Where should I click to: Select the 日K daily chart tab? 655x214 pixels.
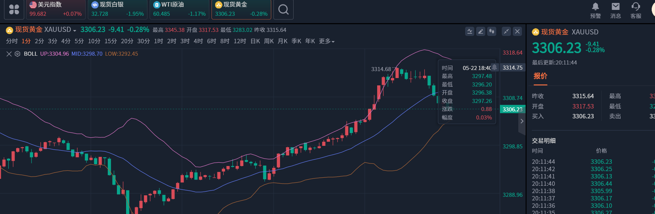click(255, 41)
